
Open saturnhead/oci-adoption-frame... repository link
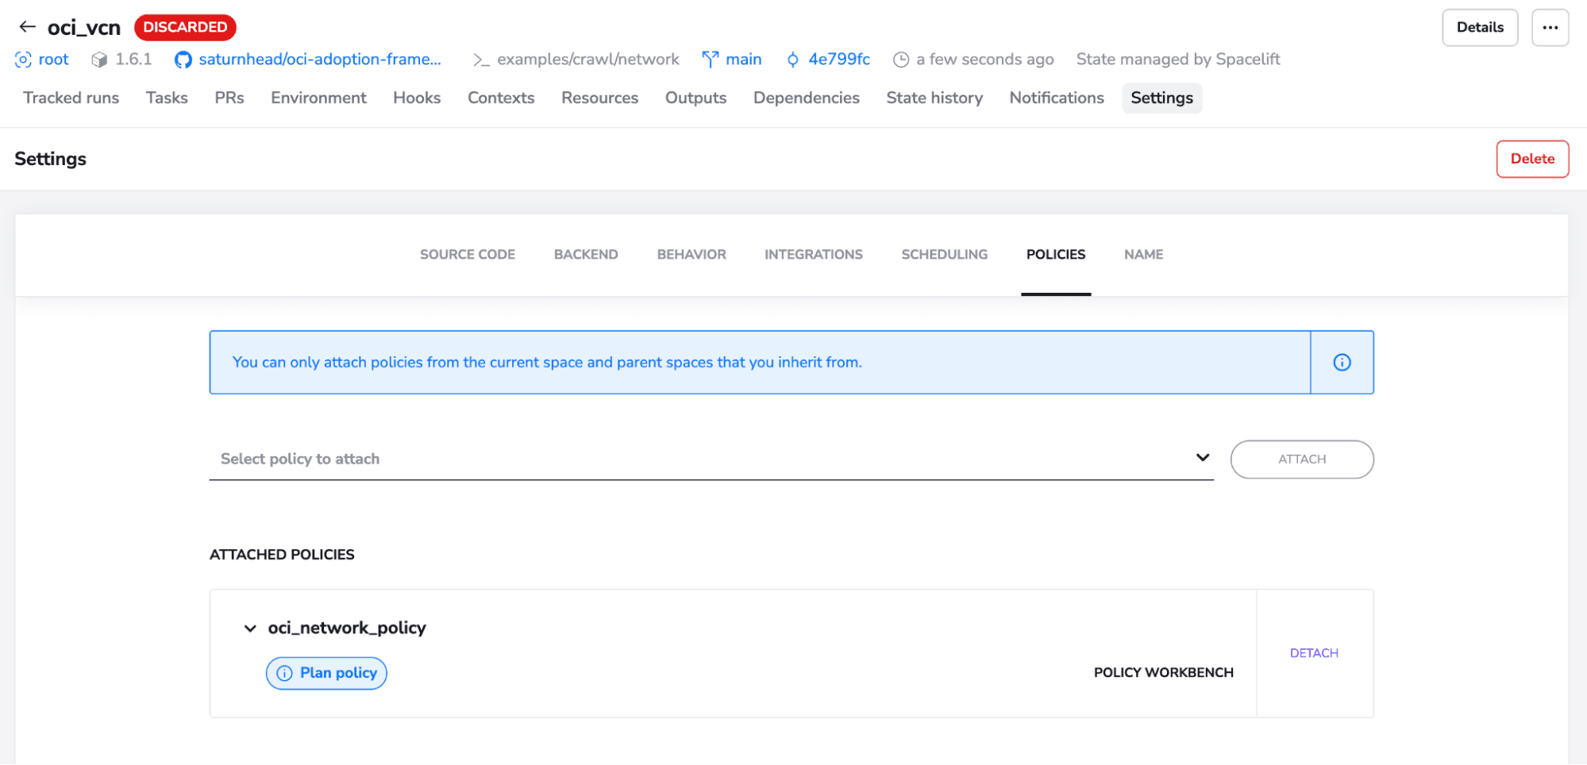click(x=320, y=60)
